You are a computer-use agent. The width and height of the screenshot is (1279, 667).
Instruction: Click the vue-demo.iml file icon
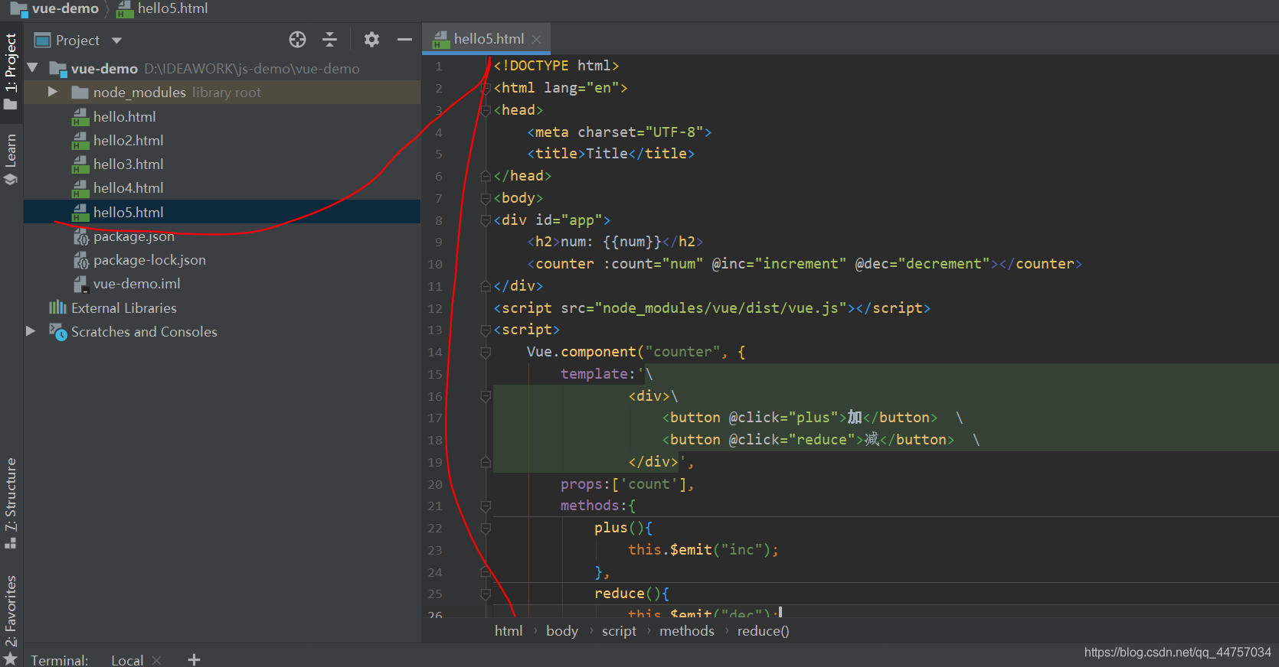[80, 285]
